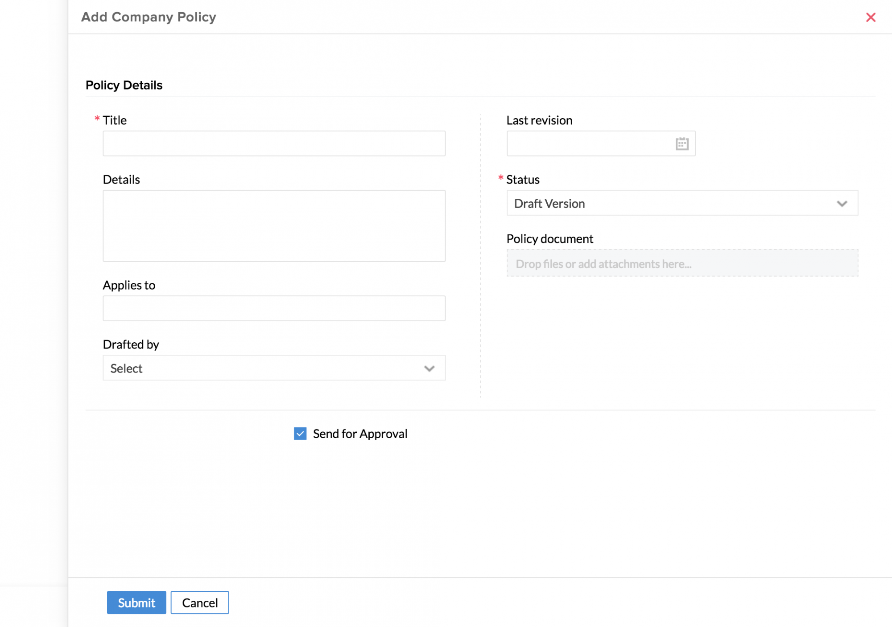This screenshot has width=892, height=627.
Task: Click the Send for Approval label text
Action: pyautogui.click(x=360, y=434)
